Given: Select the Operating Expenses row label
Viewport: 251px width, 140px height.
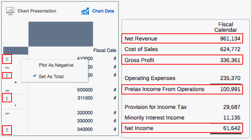Looking at the screenshot, I should coord(150,78).
